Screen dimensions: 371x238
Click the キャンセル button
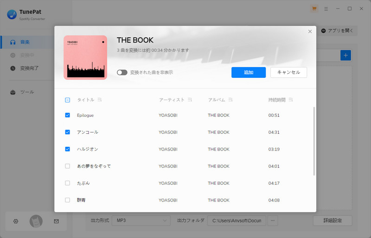pos(288,72)
